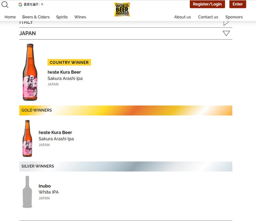Select the Wines menu item

click(80, 17)
